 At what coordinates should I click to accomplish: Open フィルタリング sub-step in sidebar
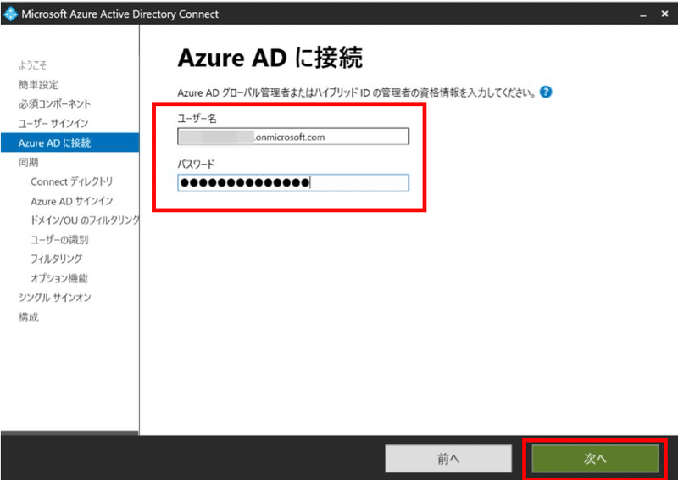[x=56, y=259]
